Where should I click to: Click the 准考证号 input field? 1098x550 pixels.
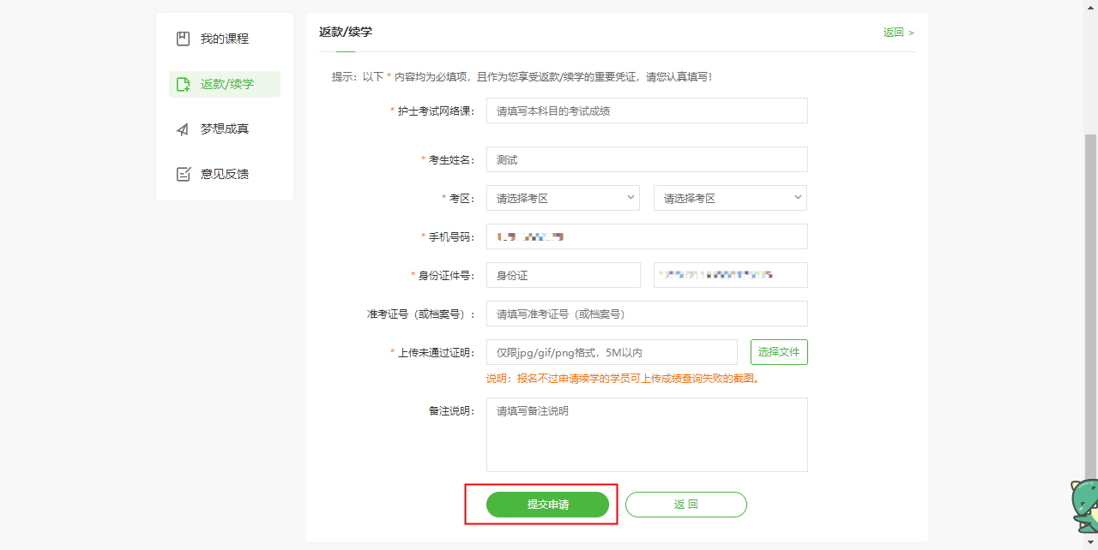tap(646, 314)
